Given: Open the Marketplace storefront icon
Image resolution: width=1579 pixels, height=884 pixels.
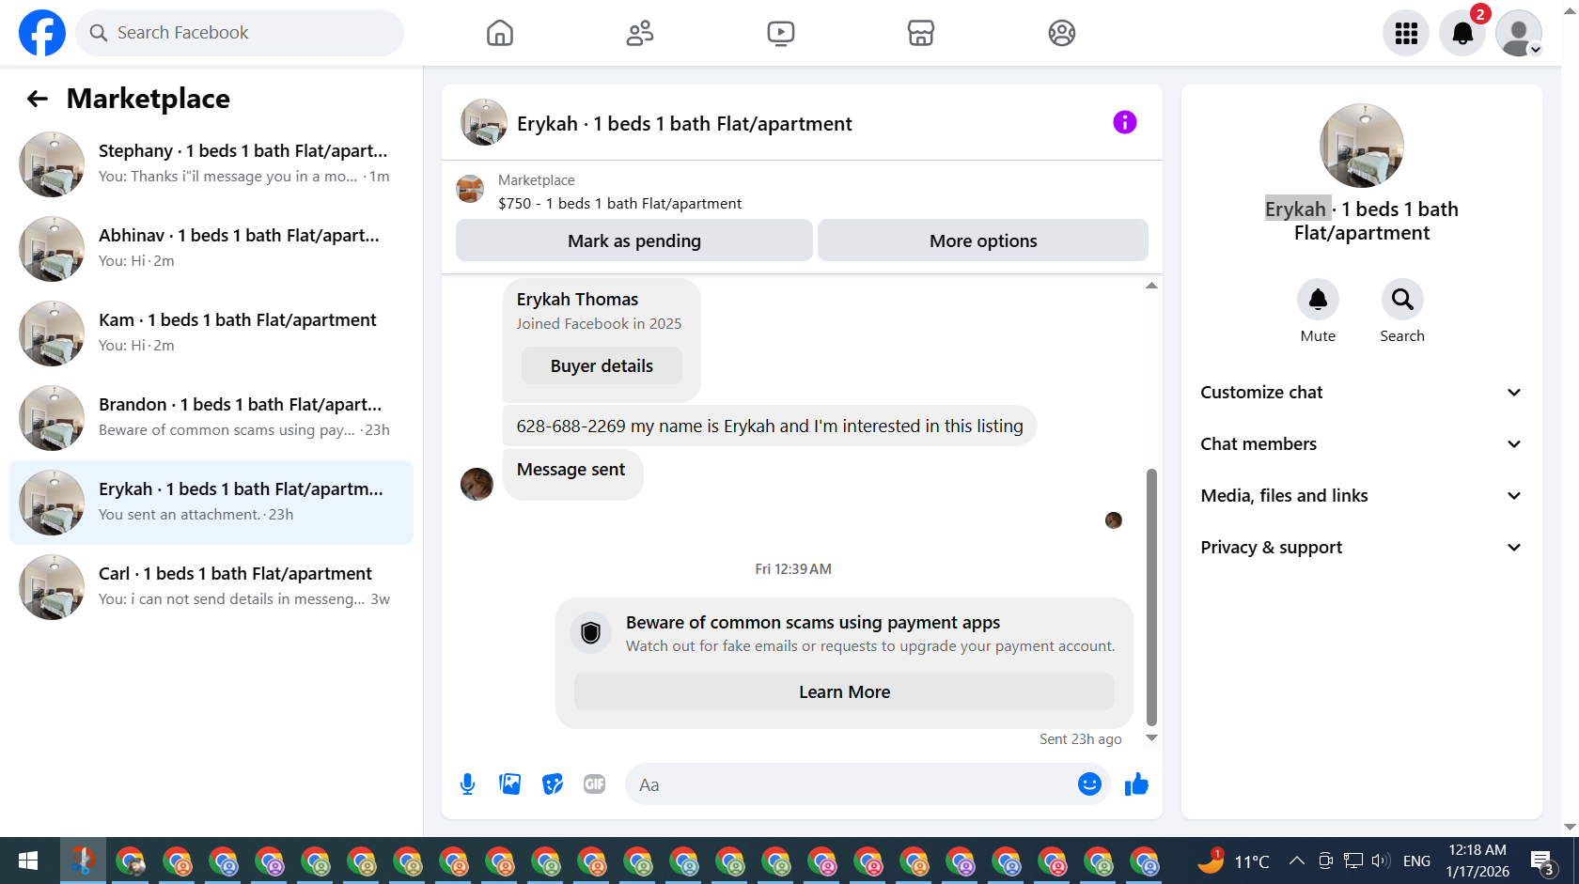Looking at the screenshot, I should tap(921, 33).
